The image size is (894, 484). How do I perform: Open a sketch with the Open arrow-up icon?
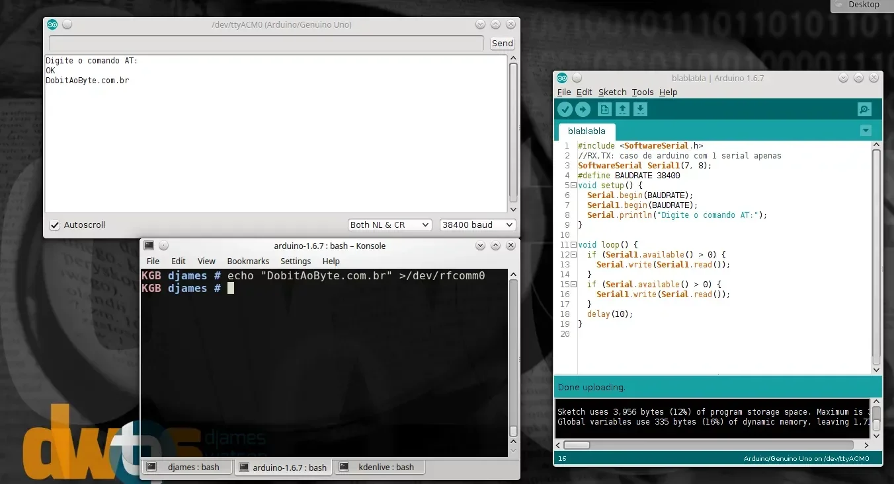[x=622, y=110]
